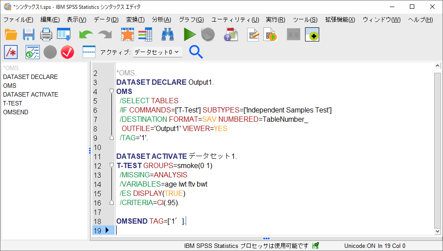Click the grey stop processor icon
443x251 pixels.
pos(208,34)
